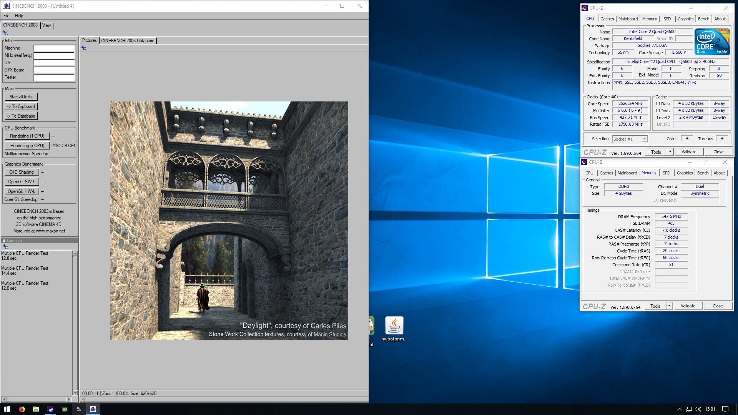Screen dimensions: 738x415
Task: Open About tab in bottom CPU-Z
Action: click(719, 173)
